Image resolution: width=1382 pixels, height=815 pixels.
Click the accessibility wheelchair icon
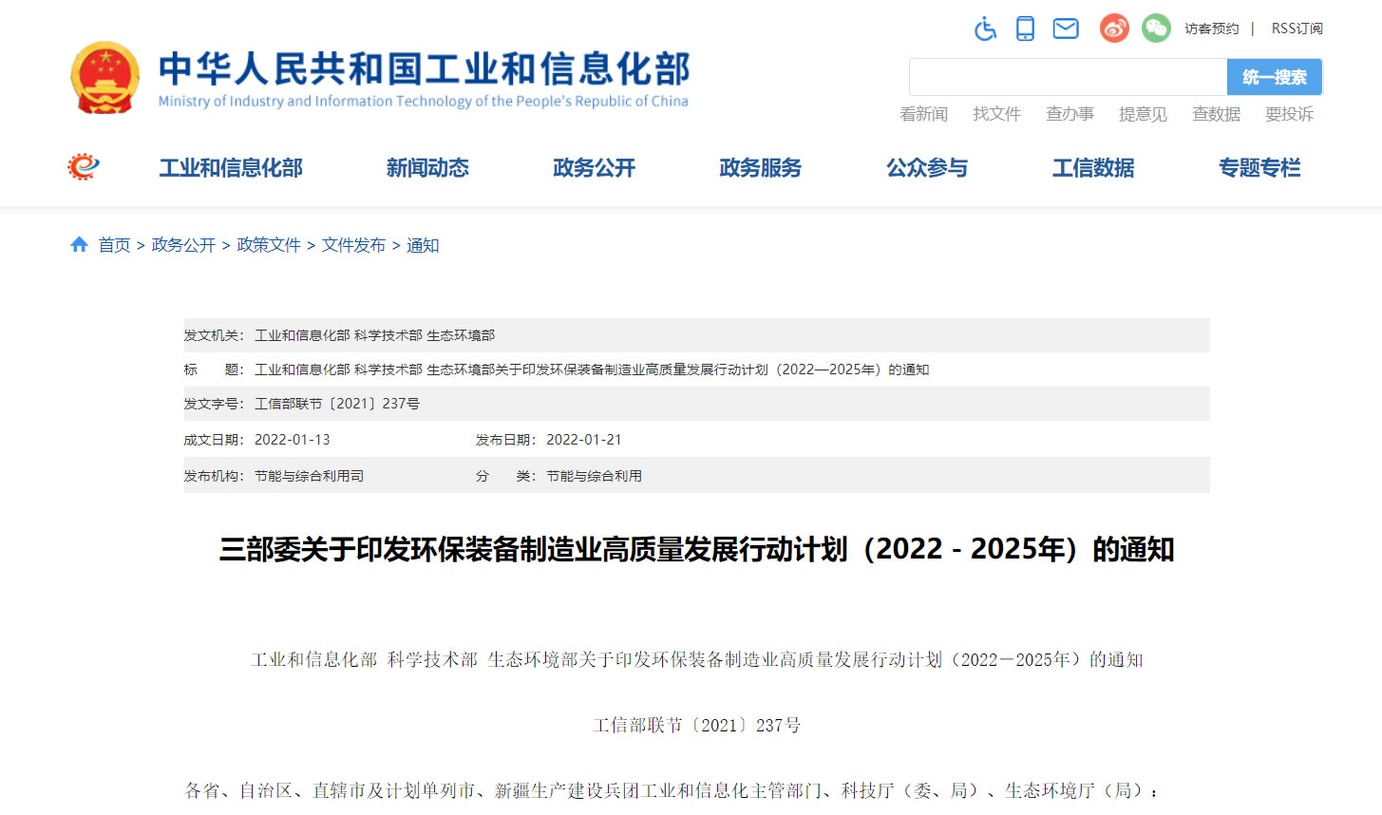coord(986,28)
